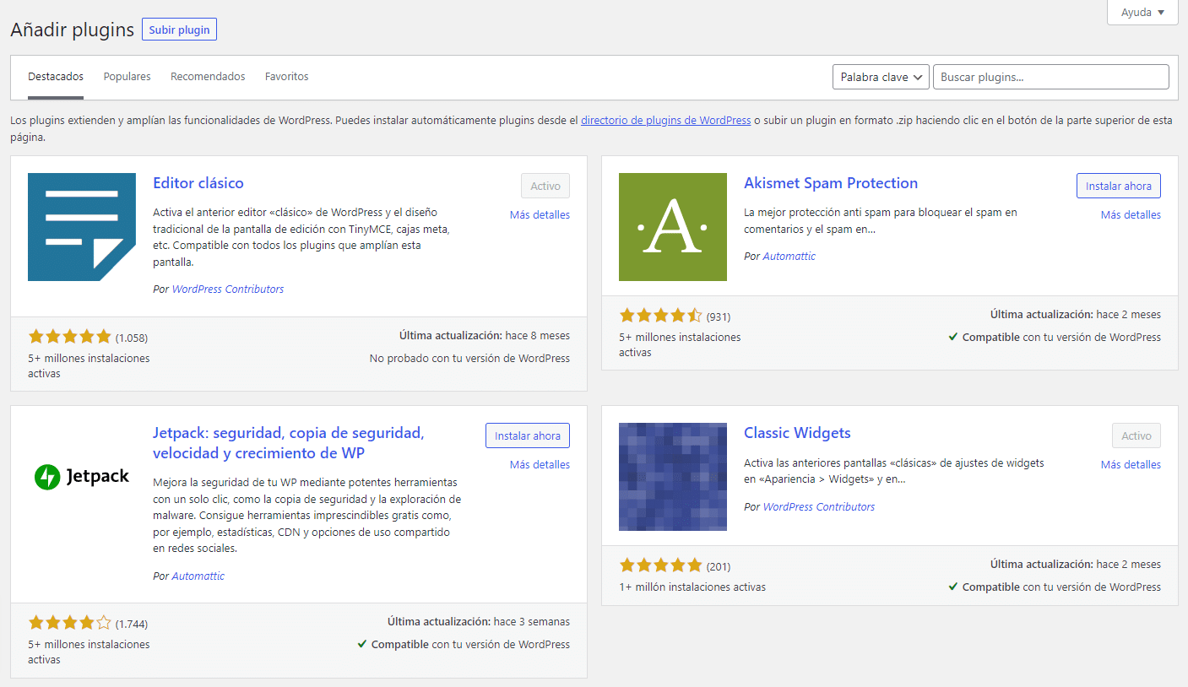Click Compatible checkmark text in Jetpack card
The width and height of the screenshot is (1188, 687).
coord(464,645)
